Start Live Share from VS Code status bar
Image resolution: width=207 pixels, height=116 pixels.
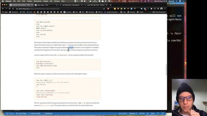[21, 113]
